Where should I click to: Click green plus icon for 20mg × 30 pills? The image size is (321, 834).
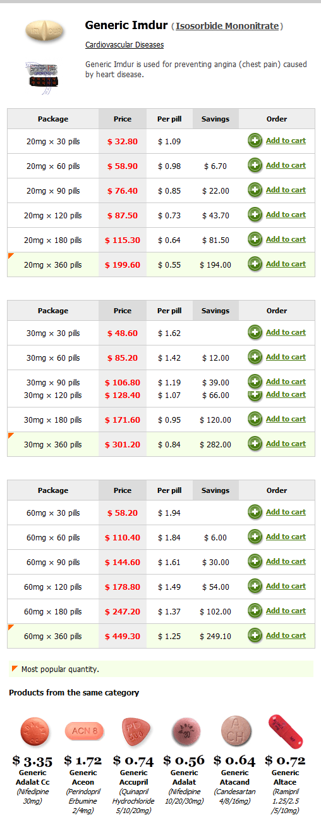click(255, 140)
